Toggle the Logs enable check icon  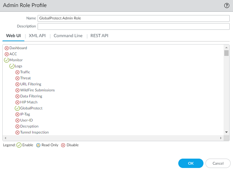pos(12,66)
